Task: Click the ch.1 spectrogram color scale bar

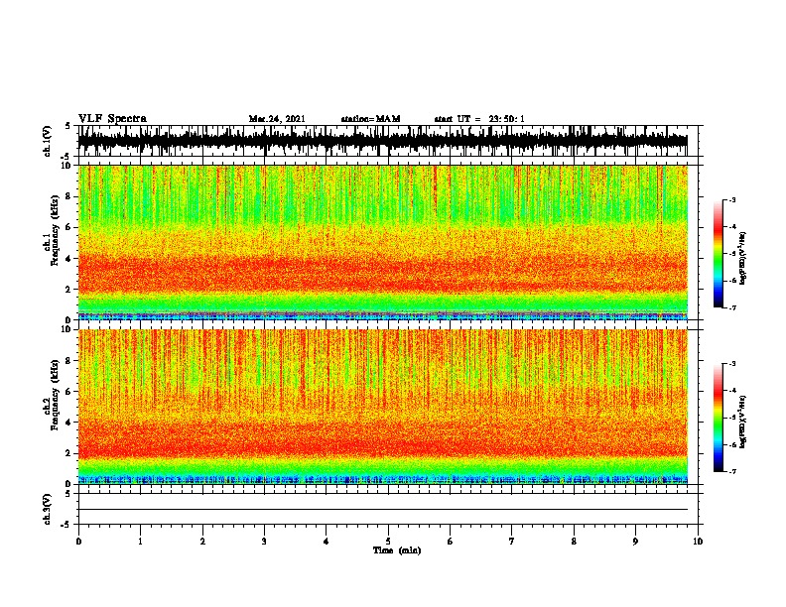Action: [x=718, y=254]
